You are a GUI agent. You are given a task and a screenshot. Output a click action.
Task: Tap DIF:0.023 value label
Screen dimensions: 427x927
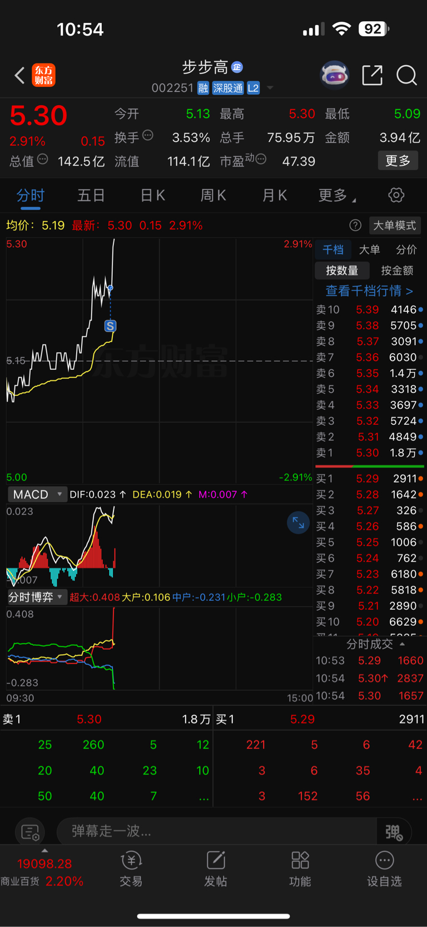[x=98, y=494]
